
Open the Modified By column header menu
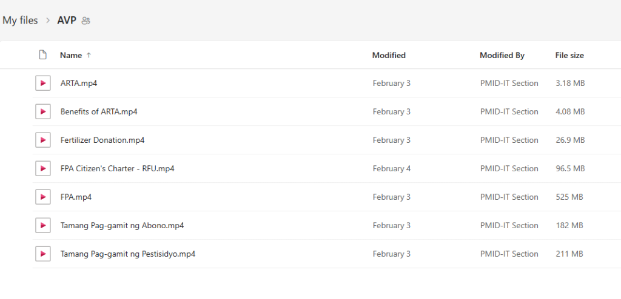coord(502,55)
